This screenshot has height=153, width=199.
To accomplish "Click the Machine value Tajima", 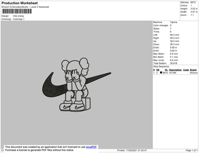I will coord(173,22).
